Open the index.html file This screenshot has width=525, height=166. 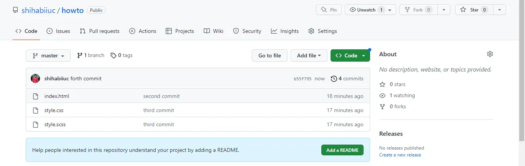tap(57, 96)
